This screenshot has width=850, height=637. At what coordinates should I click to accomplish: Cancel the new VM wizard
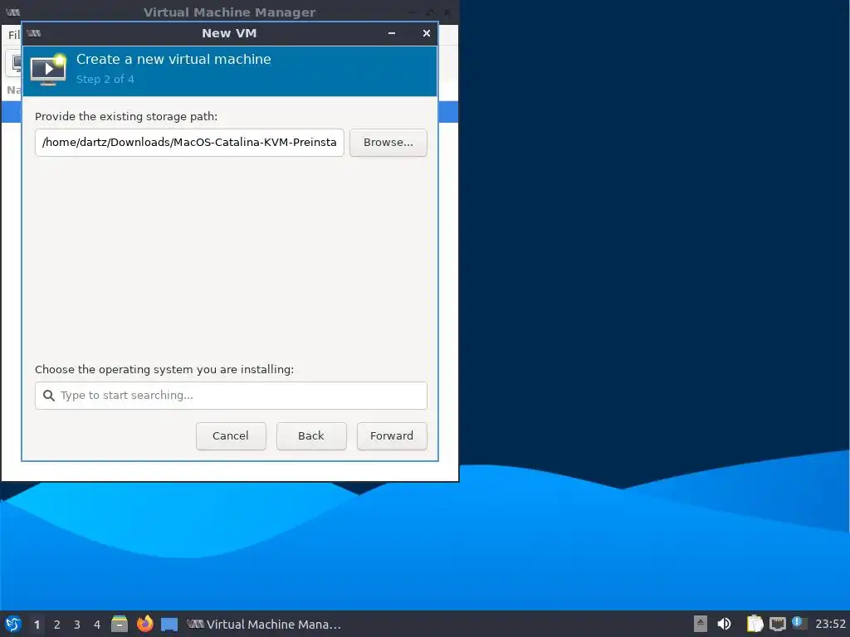[231, 436]
